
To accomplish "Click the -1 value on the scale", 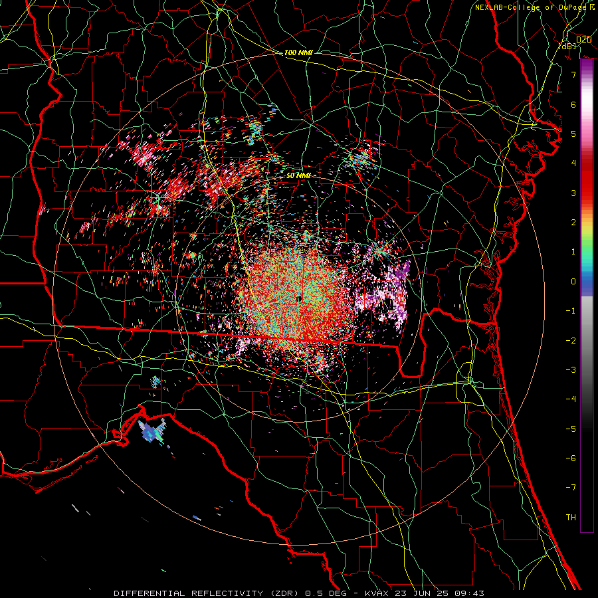I will coord(571,311).
